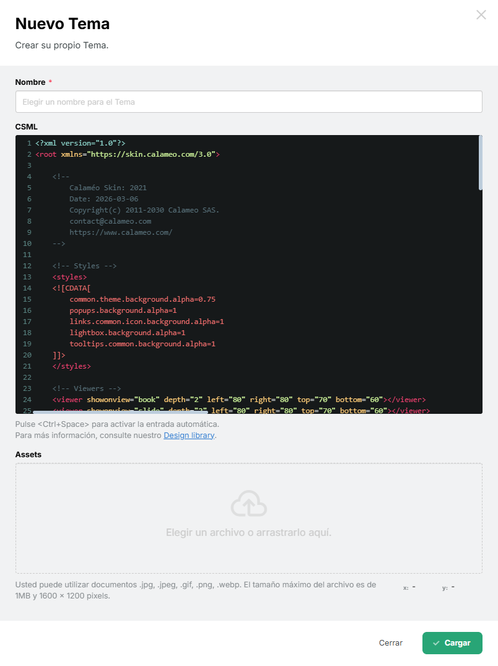Click 'tooltips.common.background.alpha=1' line
Viewport: 498px width, 666px height.
pos(142,344)
